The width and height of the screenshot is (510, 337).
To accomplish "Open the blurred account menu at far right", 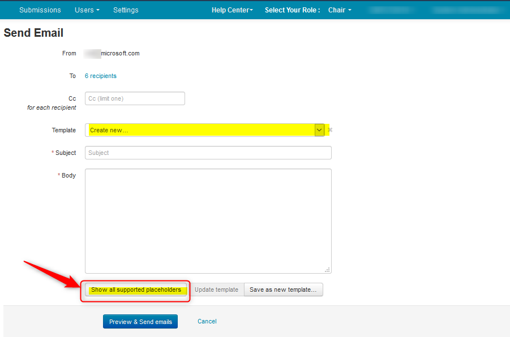I will coord(467,10).
